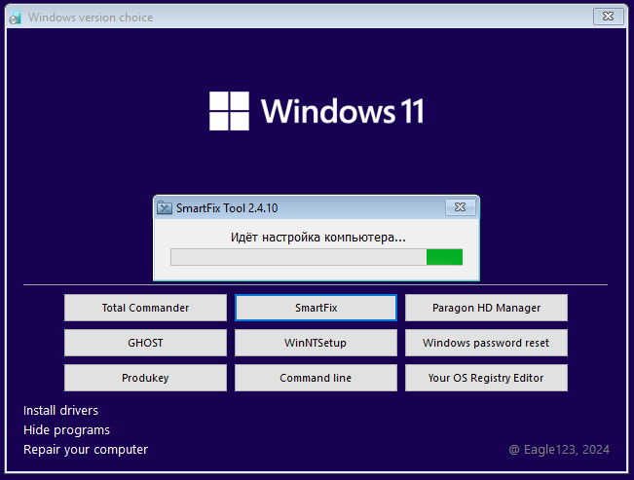Screen dimensions: 634x480
Task: Click the Windows 11 logo
Action: (317, 111)
